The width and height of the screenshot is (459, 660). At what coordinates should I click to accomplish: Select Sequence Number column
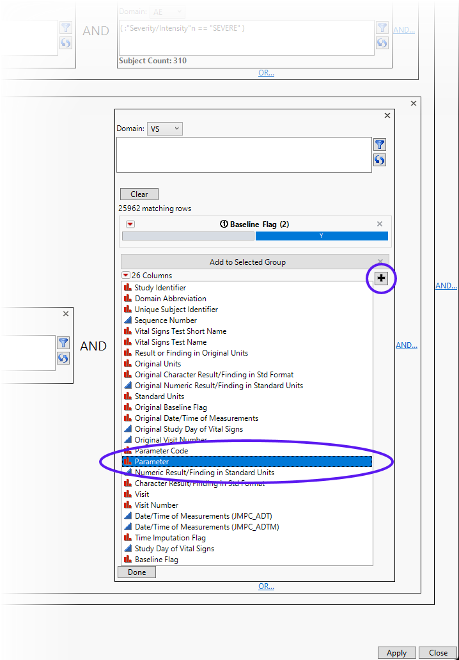point(247,320)
